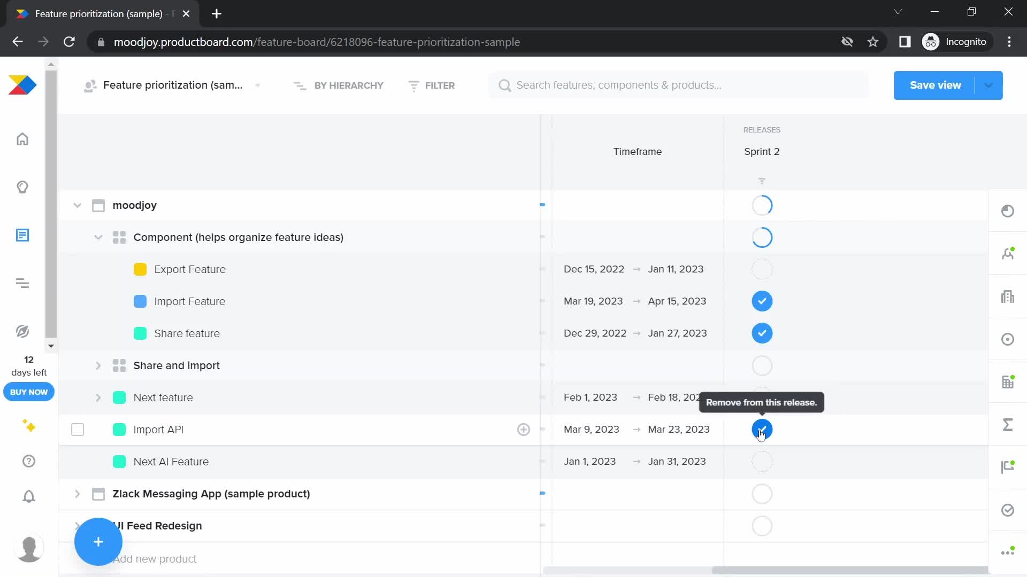The height and width of the screenshot is (577, 1027).
Task: Click the horizontal scrollbar at bottom
Action: [x=849, y=571]
